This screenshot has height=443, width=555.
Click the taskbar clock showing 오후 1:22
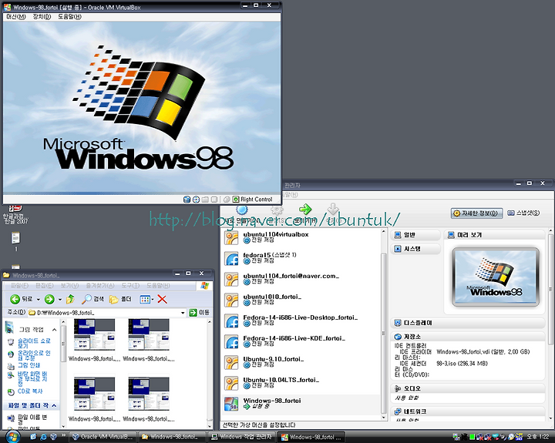(538, 437)
